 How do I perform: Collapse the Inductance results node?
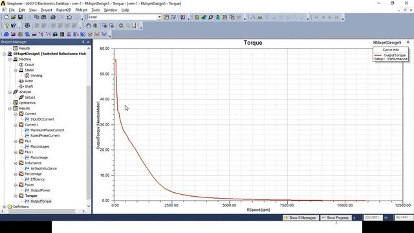click(16, 163)
